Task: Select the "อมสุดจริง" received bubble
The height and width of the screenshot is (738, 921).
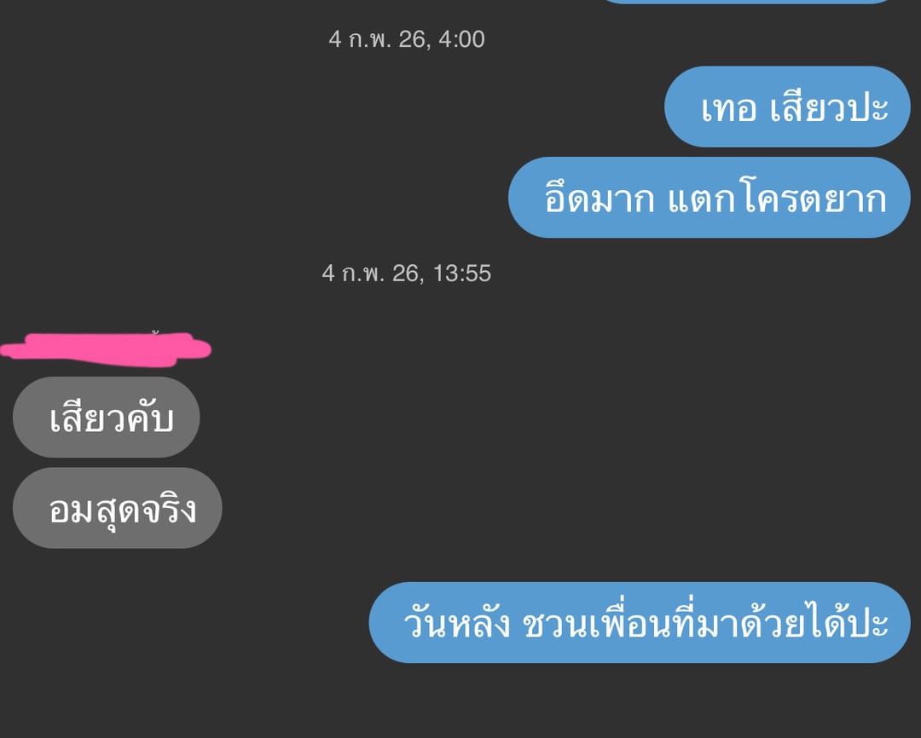Action: [118, 508]
